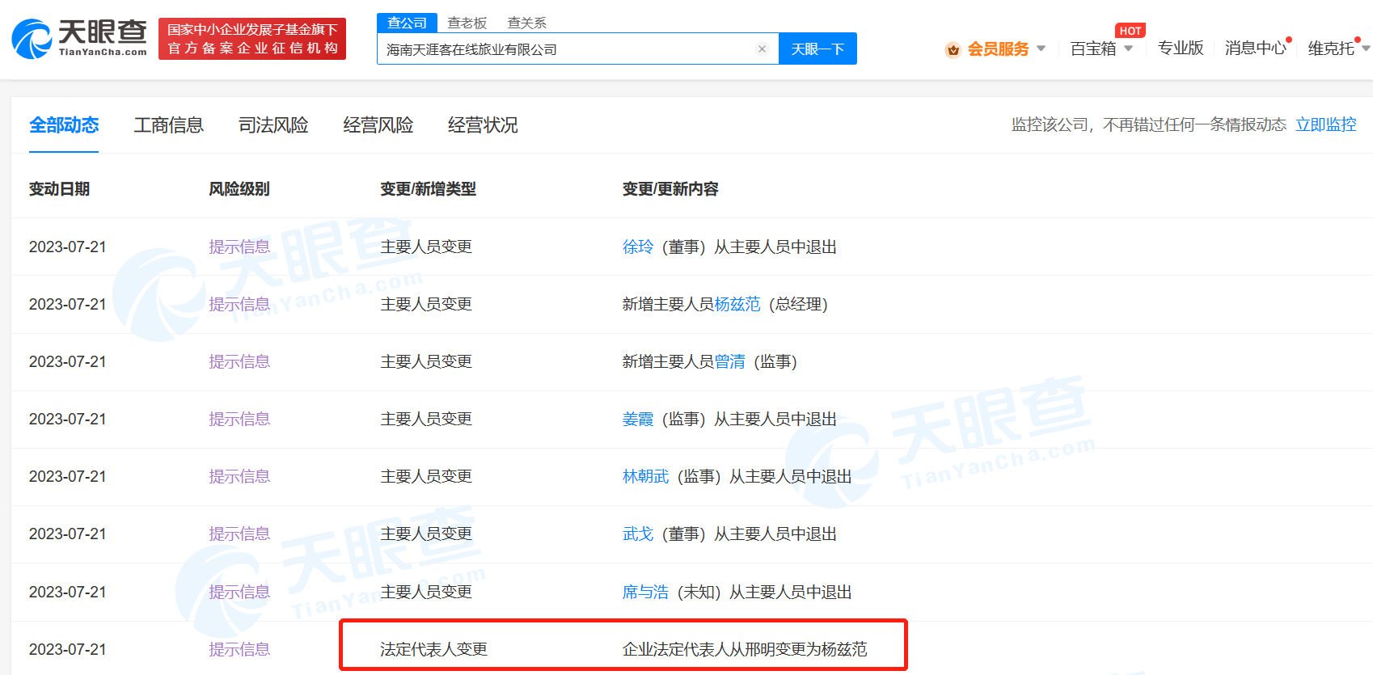Click the company name search field
This screenshot has height=675, width=1373.
[x=566, y=49]
